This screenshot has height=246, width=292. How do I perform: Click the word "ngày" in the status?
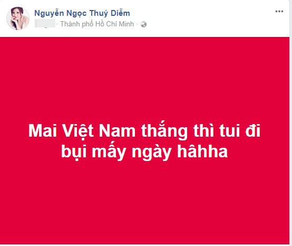[x=151, y=153]
